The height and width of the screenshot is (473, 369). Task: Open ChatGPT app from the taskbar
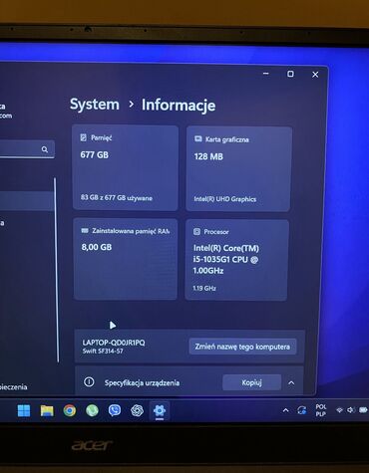point(137,410)
